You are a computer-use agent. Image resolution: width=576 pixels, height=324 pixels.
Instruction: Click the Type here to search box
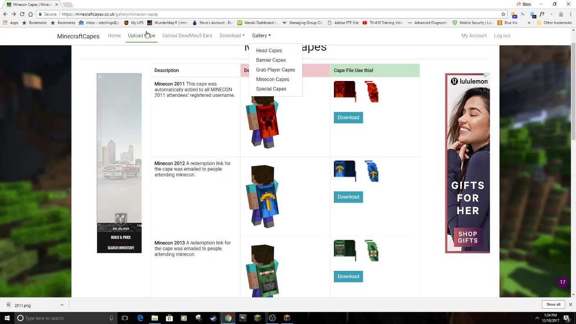tap(65, 318)
